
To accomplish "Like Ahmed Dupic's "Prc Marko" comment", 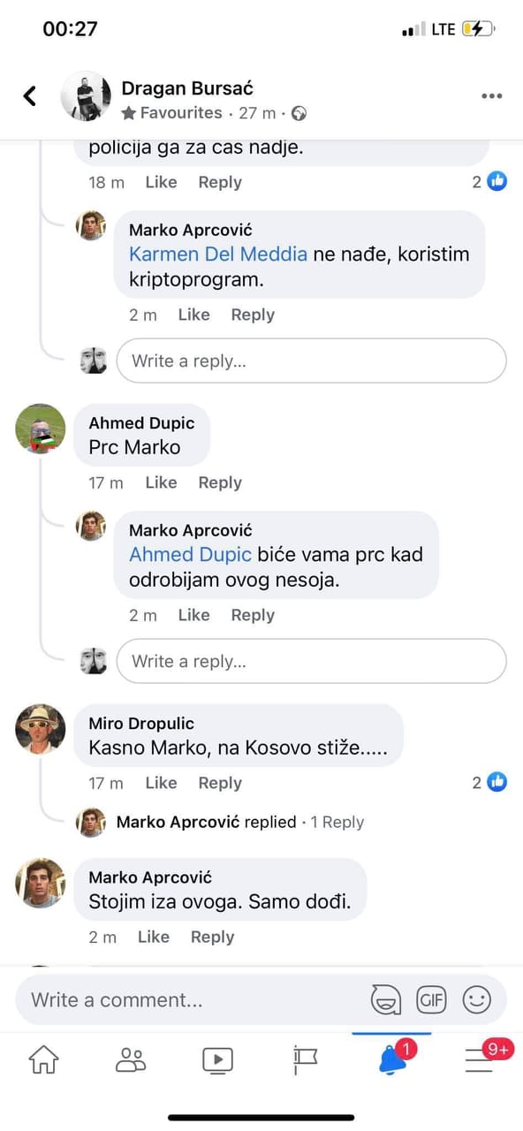I will [x=161, y=482].
